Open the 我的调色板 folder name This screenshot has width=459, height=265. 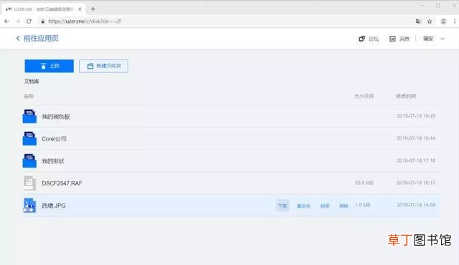pos(56,117)
